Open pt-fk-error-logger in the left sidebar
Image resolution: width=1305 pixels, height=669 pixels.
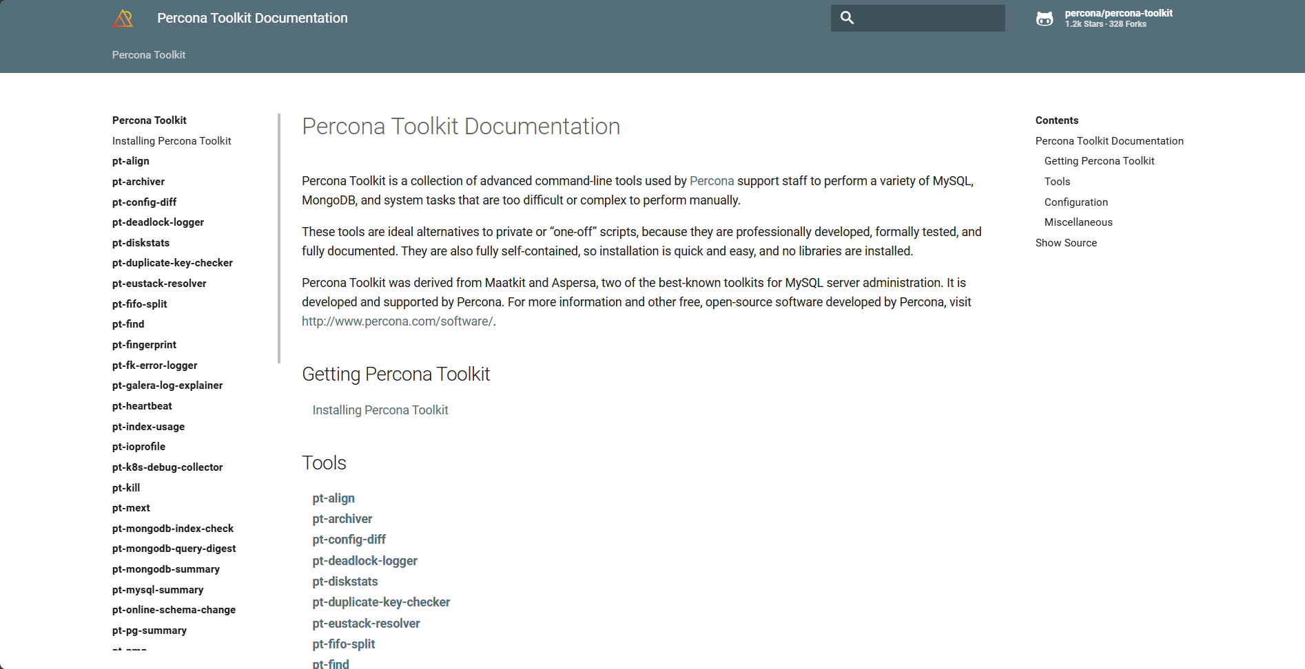click(x=154, y=365)
